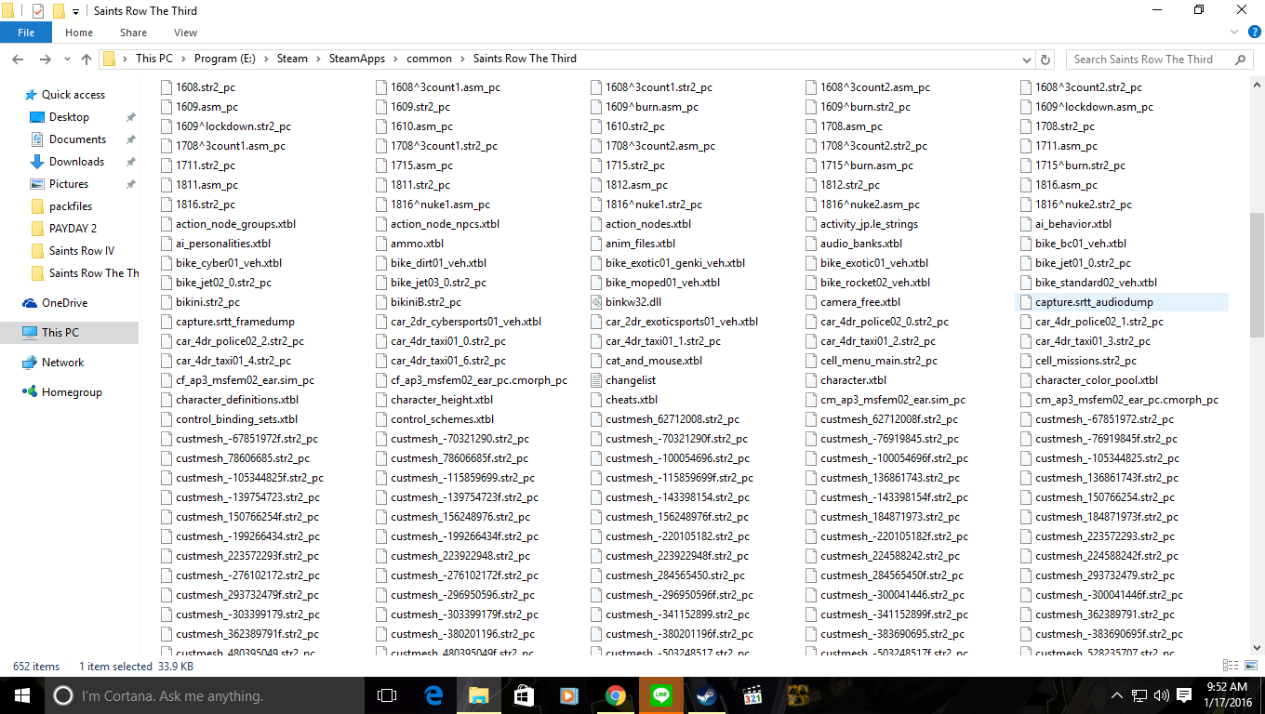The height and width of the screenshot is (714, 1265).
Task: Open the Saints Row IV folder in Quick access
Action: click(82, 251)
